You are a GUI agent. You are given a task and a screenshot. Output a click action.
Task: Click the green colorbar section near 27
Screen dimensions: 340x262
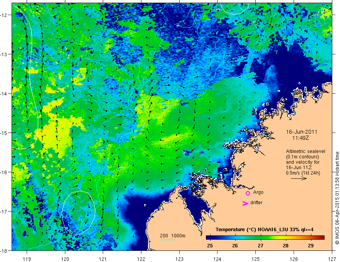click(260, 238)
